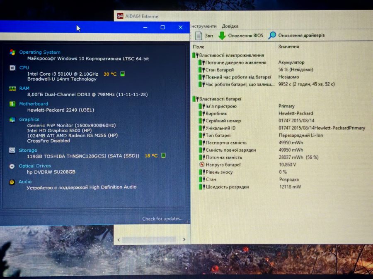The width and height of the screenshot is (373, 279).
Task: Click the left arrow of the horizontal scrollbar
Action: pos(119,240)
